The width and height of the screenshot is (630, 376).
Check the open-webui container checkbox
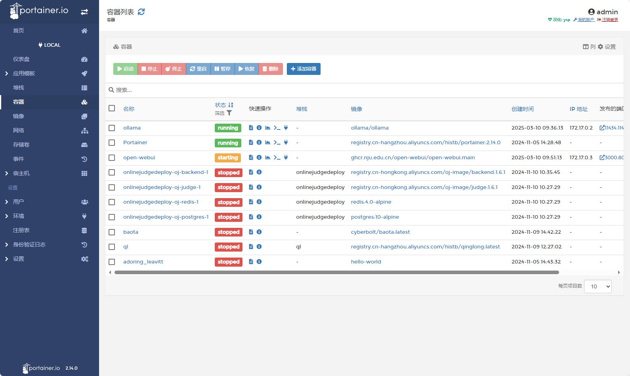[x=112, y=158]
